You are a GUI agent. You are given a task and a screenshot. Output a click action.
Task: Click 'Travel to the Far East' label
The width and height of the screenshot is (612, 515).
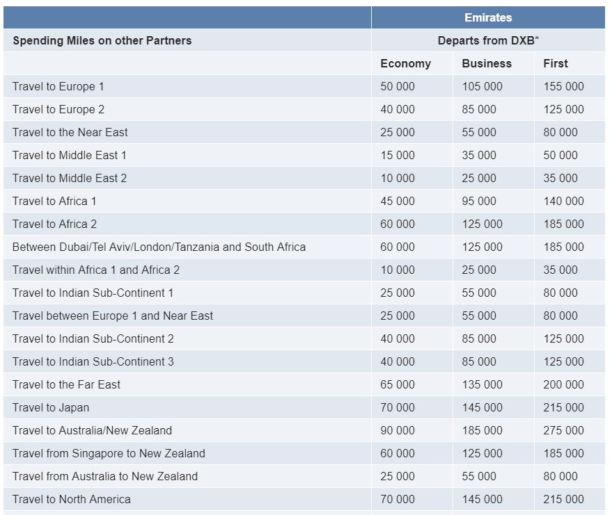point(66,385)
